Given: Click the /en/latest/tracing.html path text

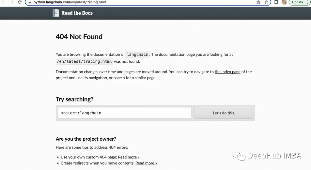Looking at the screenshot, I should click(84, 61).
